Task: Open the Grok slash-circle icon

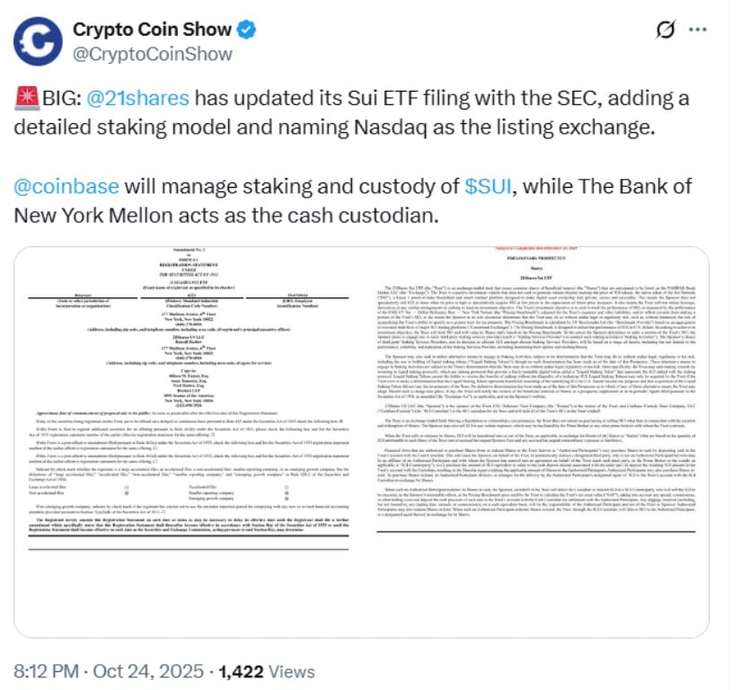Action: 666,30
